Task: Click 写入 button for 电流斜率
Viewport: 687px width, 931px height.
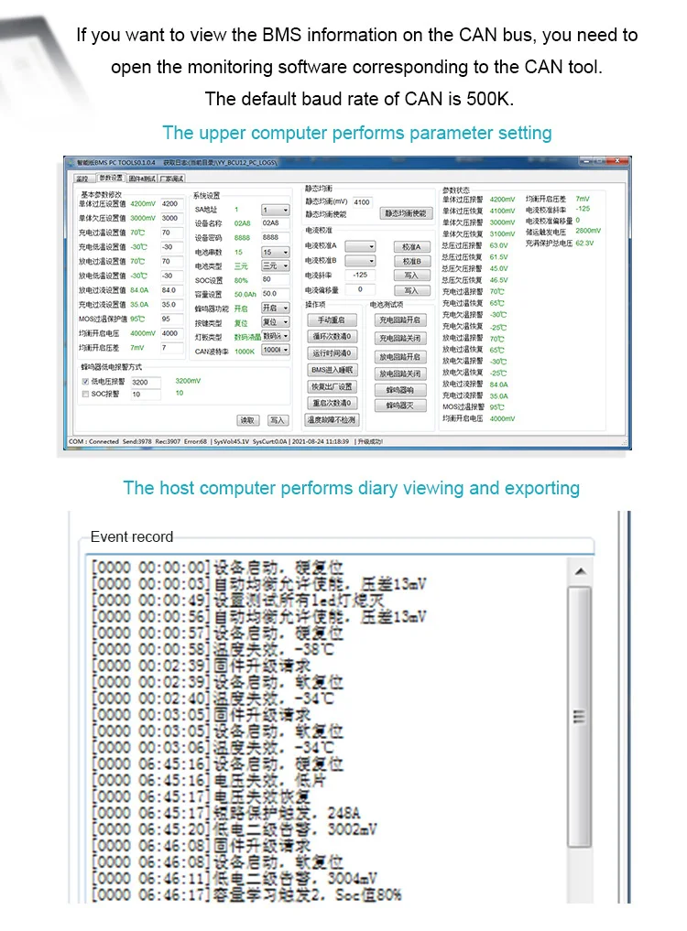Action: point(411,276)
